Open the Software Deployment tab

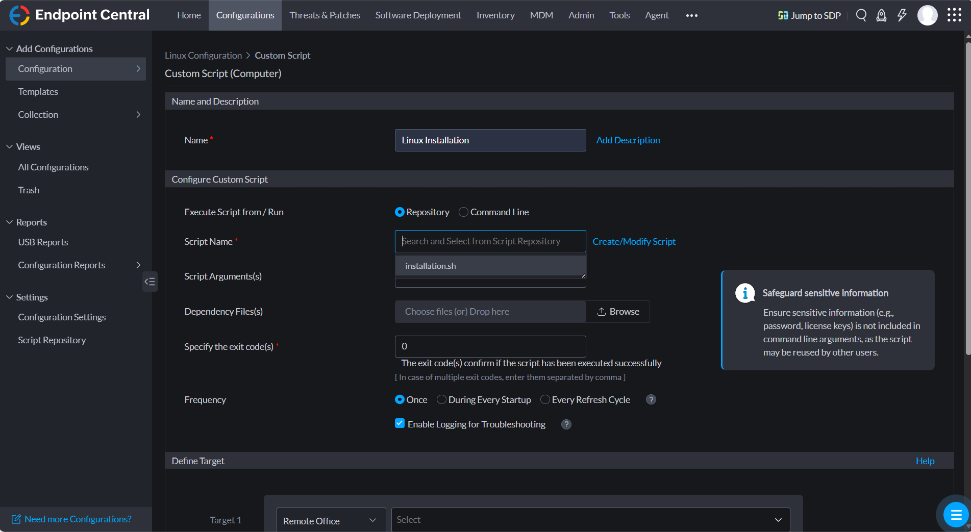pos(418,15)
